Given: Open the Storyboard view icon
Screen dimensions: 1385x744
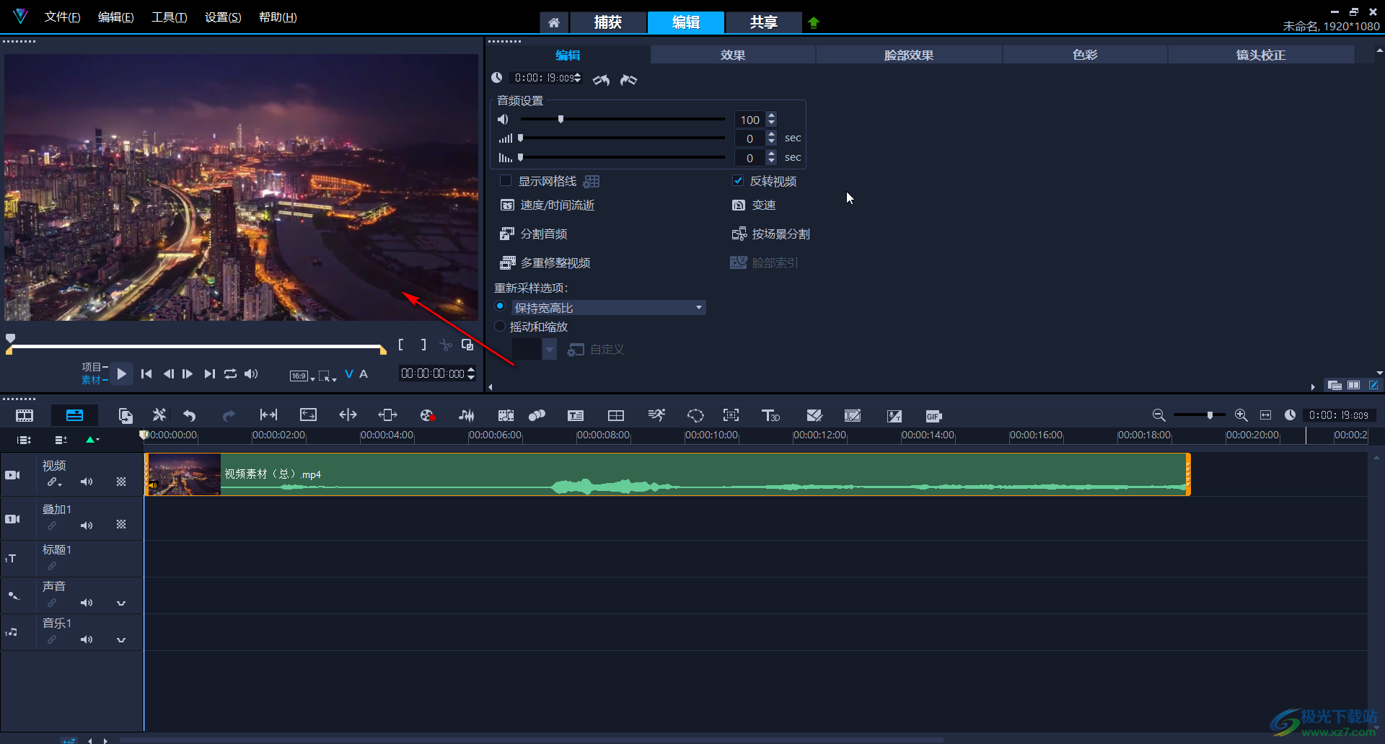Looking at the screenshot, I should 25,415.
